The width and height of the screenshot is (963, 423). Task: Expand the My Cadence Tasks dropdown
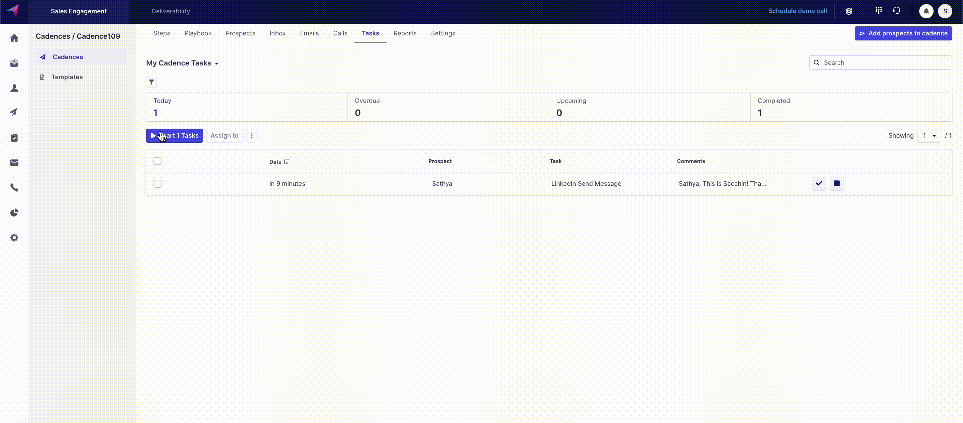(183, 63)
